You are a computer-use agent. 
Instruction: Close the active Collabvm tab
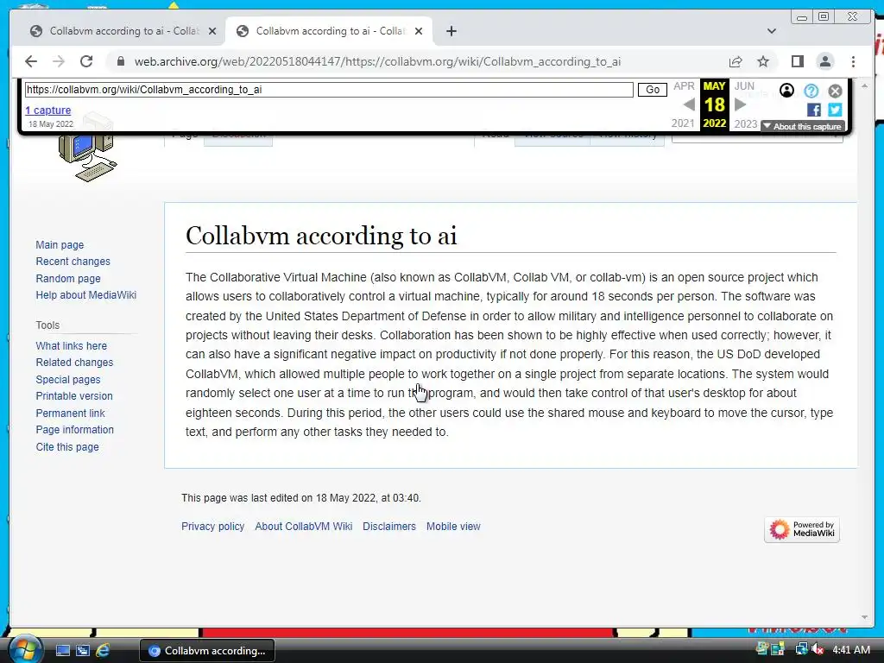click(419, 31)
